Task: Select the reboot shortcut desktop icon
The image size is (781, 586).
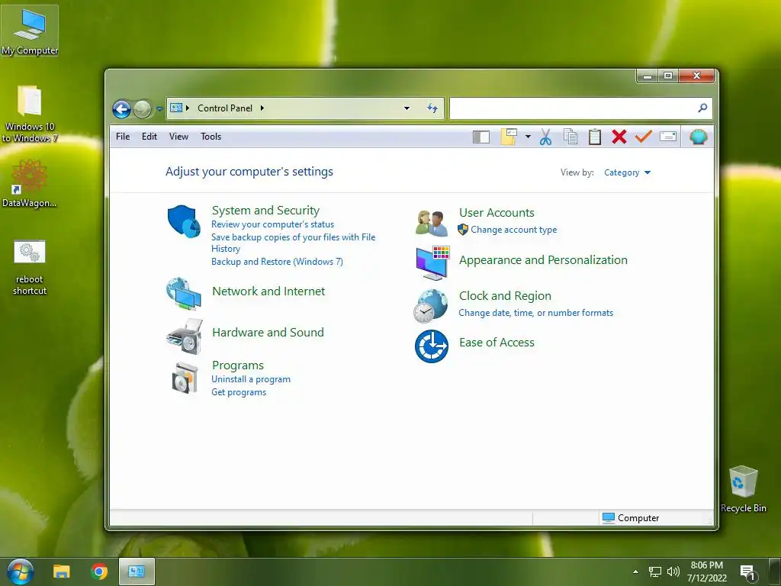Action: tap(30, 268)
